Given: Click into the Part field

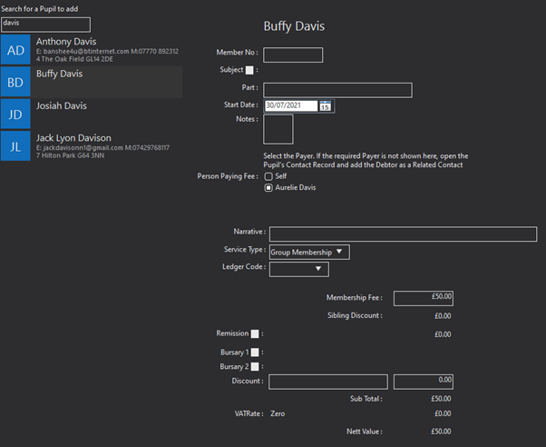Looking at the screenshot, I should [337, 90].
